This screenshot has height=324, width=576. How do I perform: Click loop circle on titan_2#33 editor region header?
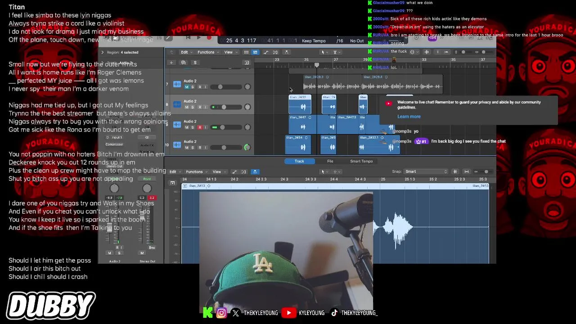(208, 186)
